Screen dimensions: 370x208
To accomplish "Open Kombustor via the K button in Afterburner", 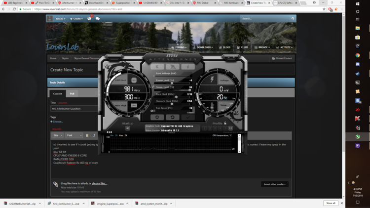I will point(157,67).
